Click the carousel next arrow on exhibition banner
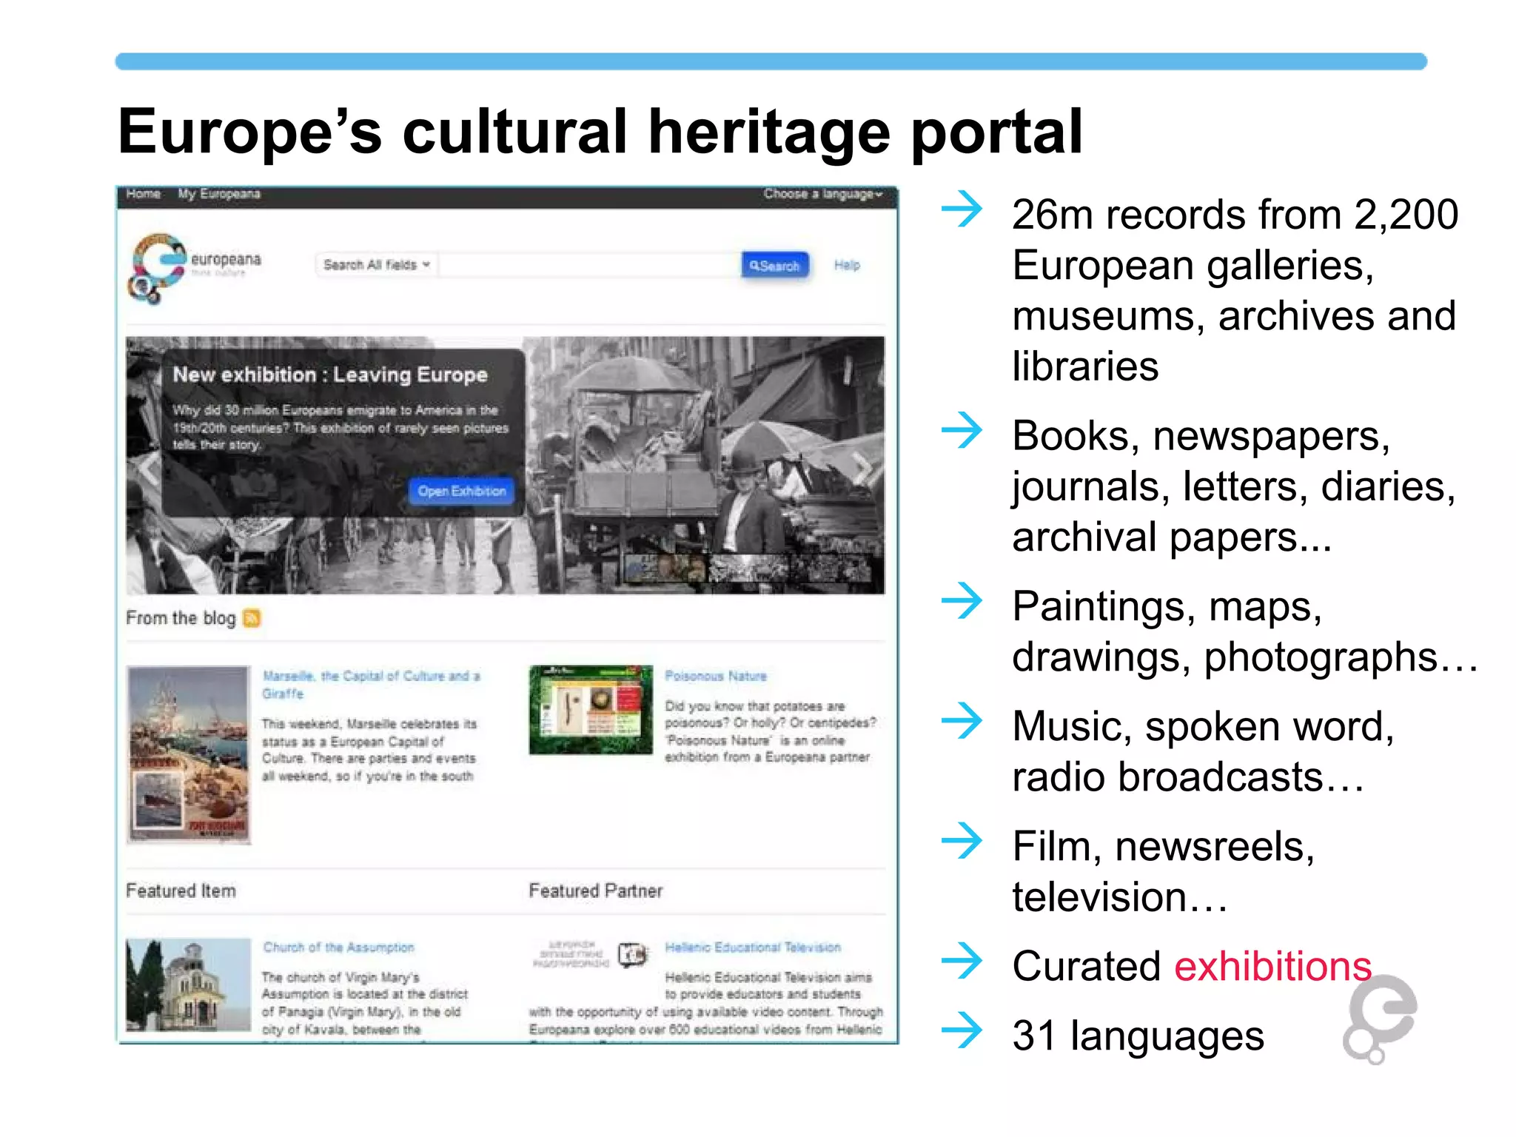The image size is (1516, 1137). point(862,469)
